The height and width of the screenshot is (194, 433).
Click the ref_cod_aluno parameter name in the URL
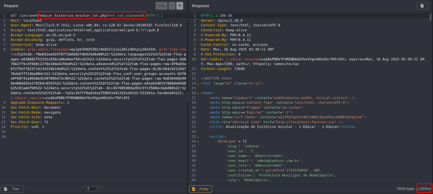pyautogui.click(x=122, y=16)
